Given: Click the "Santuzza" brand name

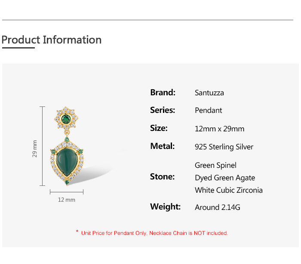Looking at the screenshot, I should point(209,93).
